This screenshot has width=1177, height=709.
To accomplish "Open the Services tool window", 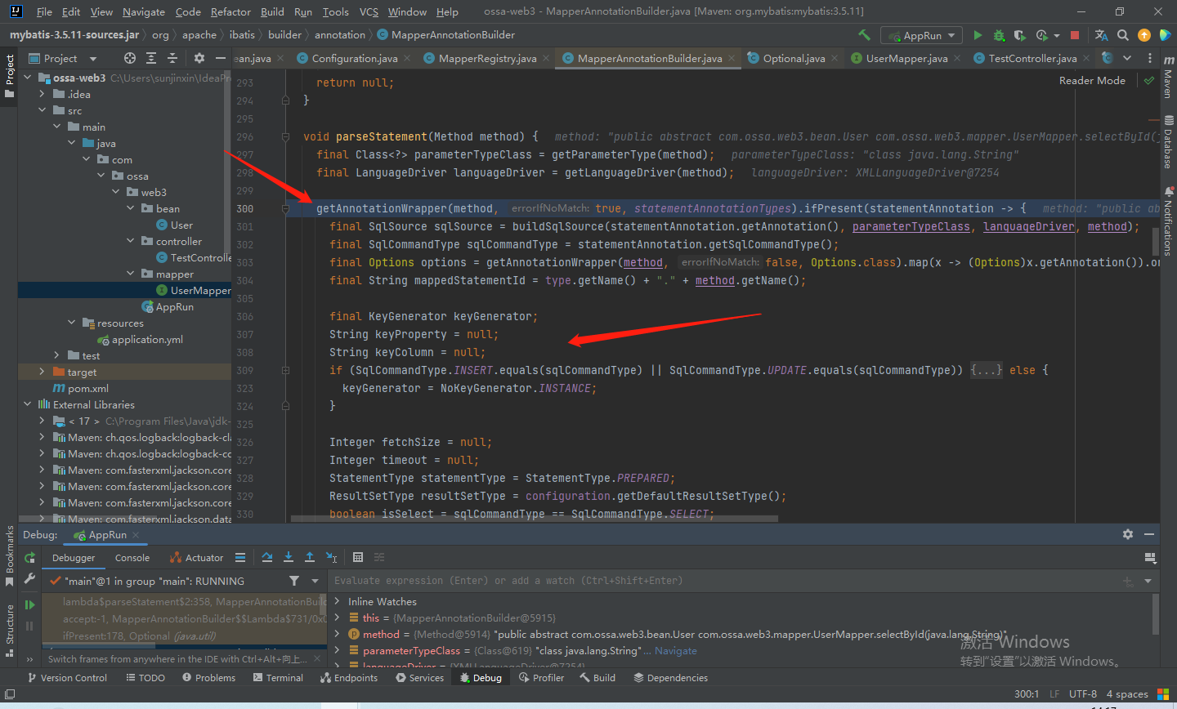I will pos(419,677).
